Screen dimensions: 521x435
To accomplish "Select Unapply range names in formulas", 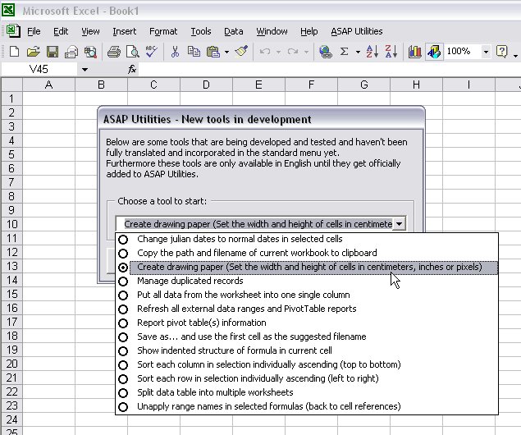I will [x=307, y=406].
